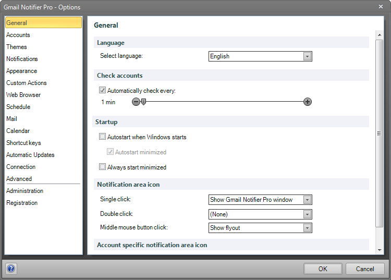Click Account specific notification area icon header
This screenshot has height=280, width=391.
click(x=231, y=245)
